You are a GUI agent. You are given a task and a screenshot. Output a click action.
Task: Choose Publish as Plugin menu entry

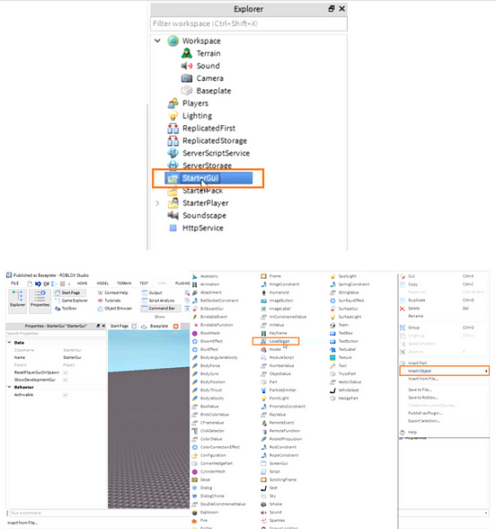425,413
